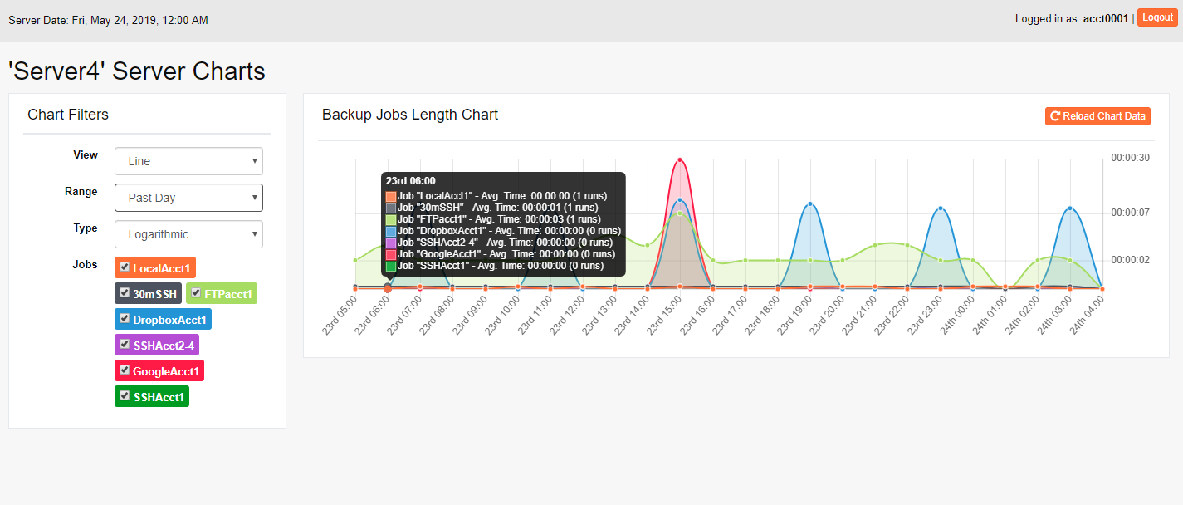Click the Logout button
Screen dimensions: 1183x505
[x=1157, y=17]
